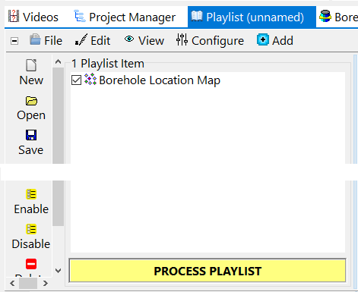Viewport: 358px width, 292px height.
Task: Click the PROCESS PLAYLIST button
Action: click(x=208, y=271)
